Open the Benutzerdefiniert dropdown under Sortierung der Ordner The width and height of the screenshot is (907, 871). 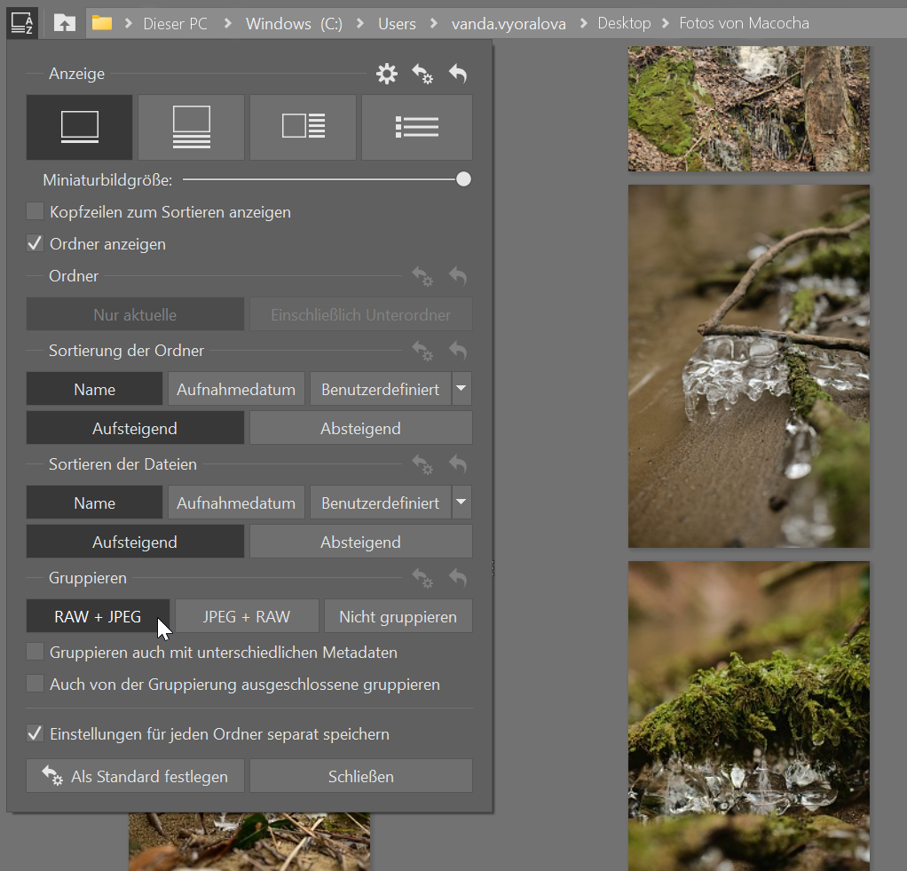461,388
